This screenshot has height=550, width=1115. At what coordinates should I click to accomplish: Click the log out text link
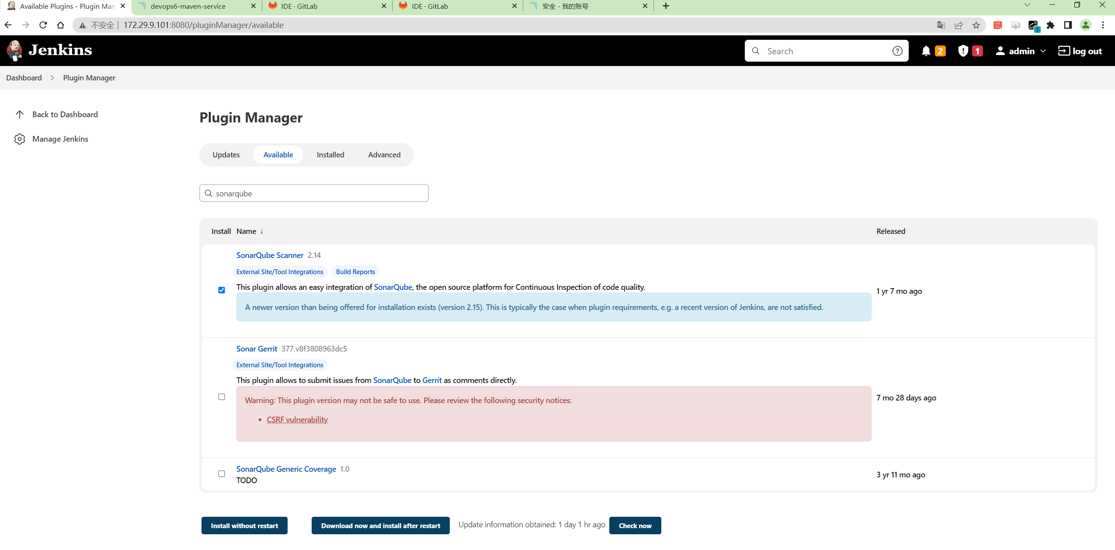coord(1087,51)
